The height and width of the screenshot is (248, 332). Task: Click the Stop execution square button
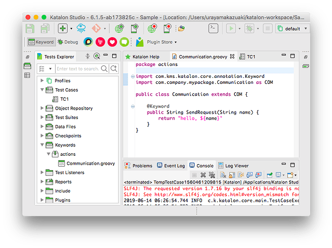267,28
